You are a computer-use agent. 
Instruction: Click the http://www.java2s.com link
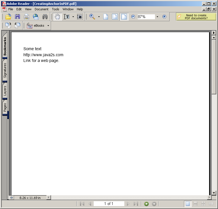point(43,55)
